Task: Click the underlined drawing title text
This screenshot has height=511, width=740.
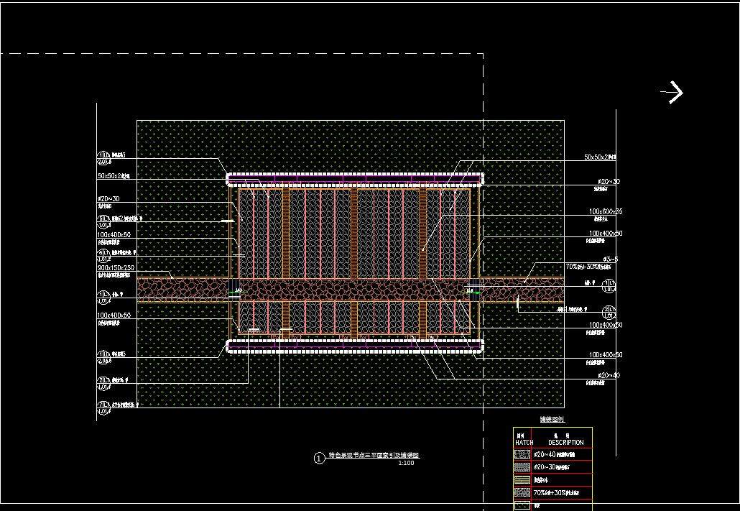Action: pos(373,456)
